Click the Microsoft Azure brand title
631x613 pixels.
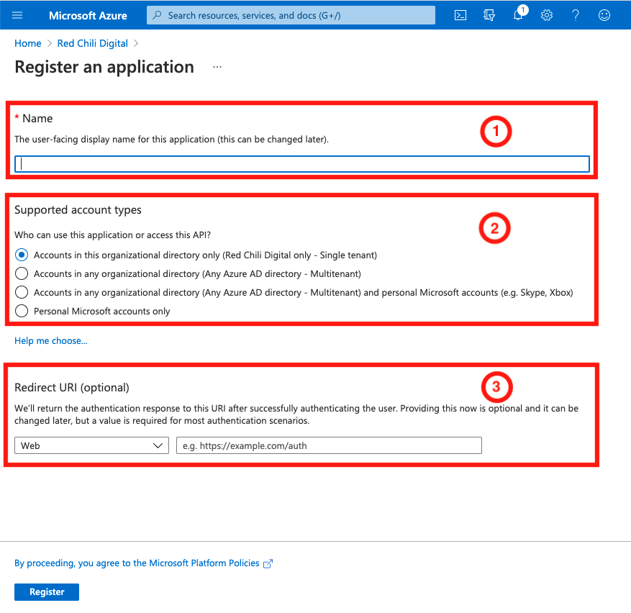[88, 15]
